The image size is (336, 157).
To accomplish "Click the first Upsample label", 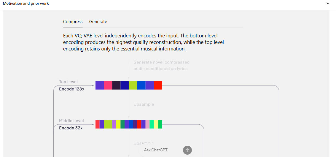I will (x=144, y=104).
